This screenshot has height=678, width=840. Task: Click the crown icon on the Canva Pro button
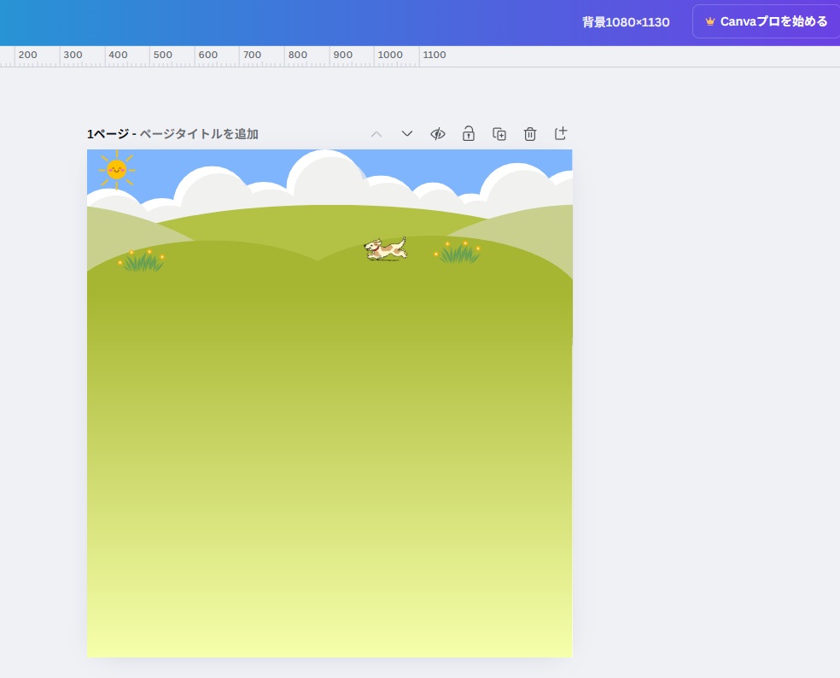tap(710, 21)
